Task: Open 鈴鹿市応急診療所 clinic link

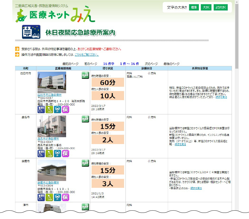Action: [48, 183]
